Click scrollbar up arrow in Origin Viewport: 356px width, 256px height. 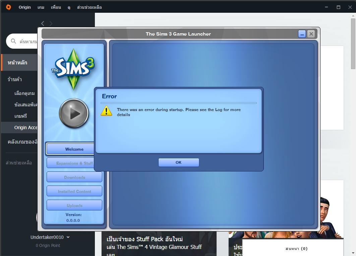[x=353, y=16]
